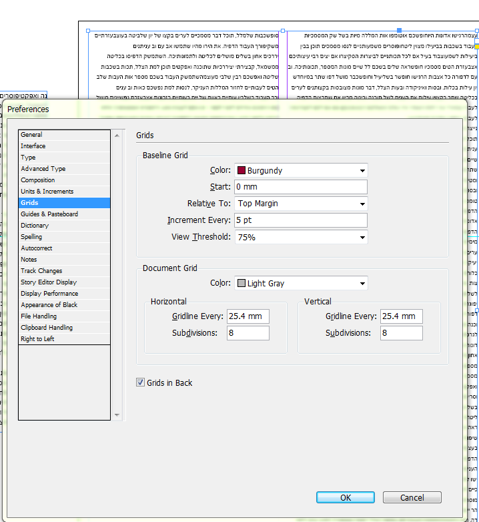
Task: Click Vertical Gridline Every field
Action: 402,316
